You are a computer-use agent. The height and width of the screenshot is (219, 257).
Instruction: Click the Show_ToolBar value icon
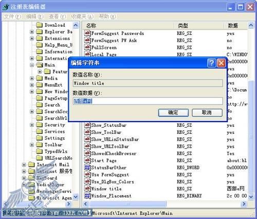pos(87,132)
